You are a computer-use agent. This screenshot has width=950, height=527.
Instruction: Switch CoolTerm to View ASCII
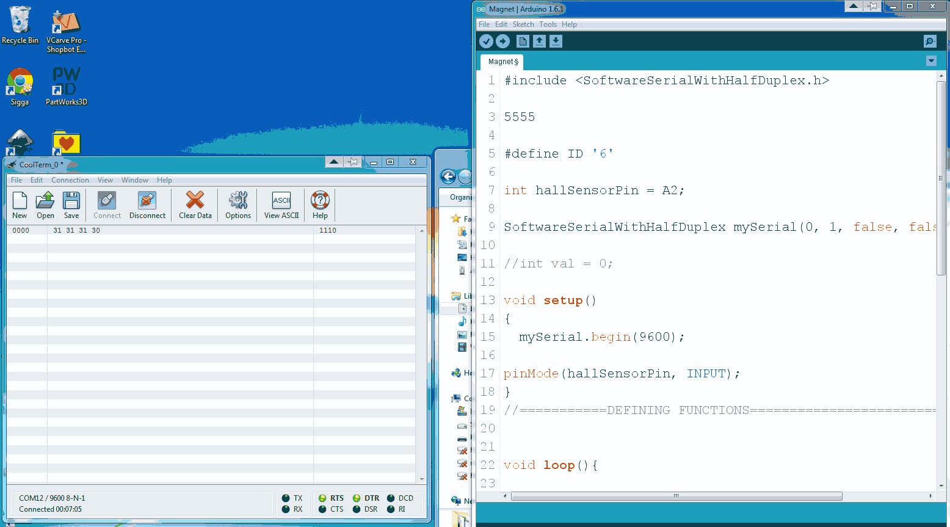tap(281, 205)
